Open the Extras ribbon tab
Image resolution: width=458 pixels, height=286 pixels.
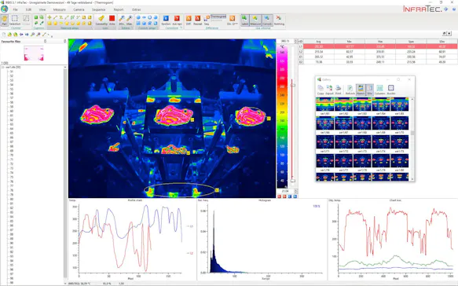pos(137,9)
